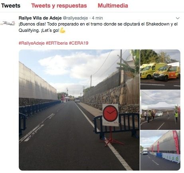184x173 pixels.
Task: Open the 4 min timestamp link
Action: click(x=97, y=18)
